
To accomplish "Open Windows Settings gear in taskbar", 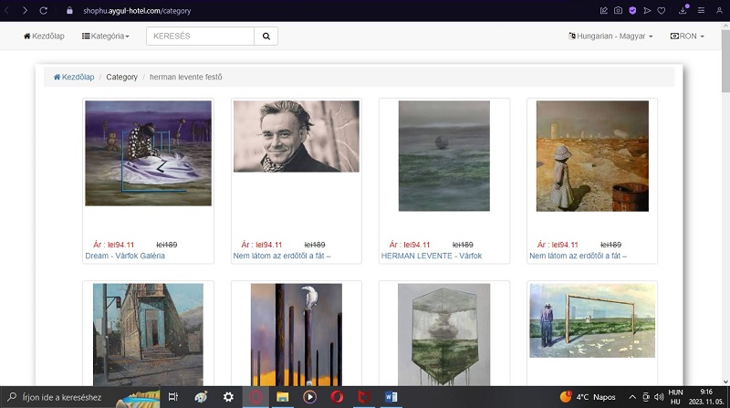I will click(x=228, y=397).
